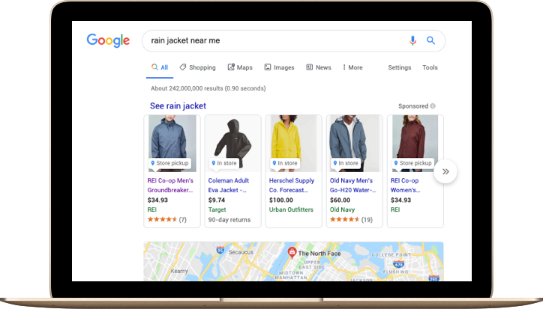Switch to the Maps tab
543x309 pixels.
pos(240,67)
